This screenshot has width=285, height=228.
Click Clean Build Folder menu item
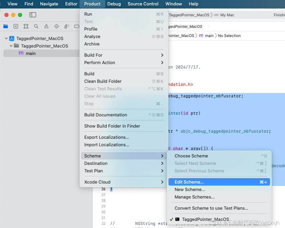(103, 81)
